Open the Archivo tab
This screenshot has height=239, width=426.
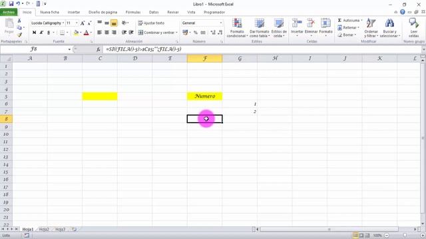coord(9,12)
